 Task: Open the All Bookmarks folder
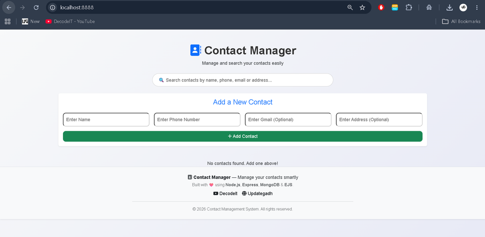(461, 21)
